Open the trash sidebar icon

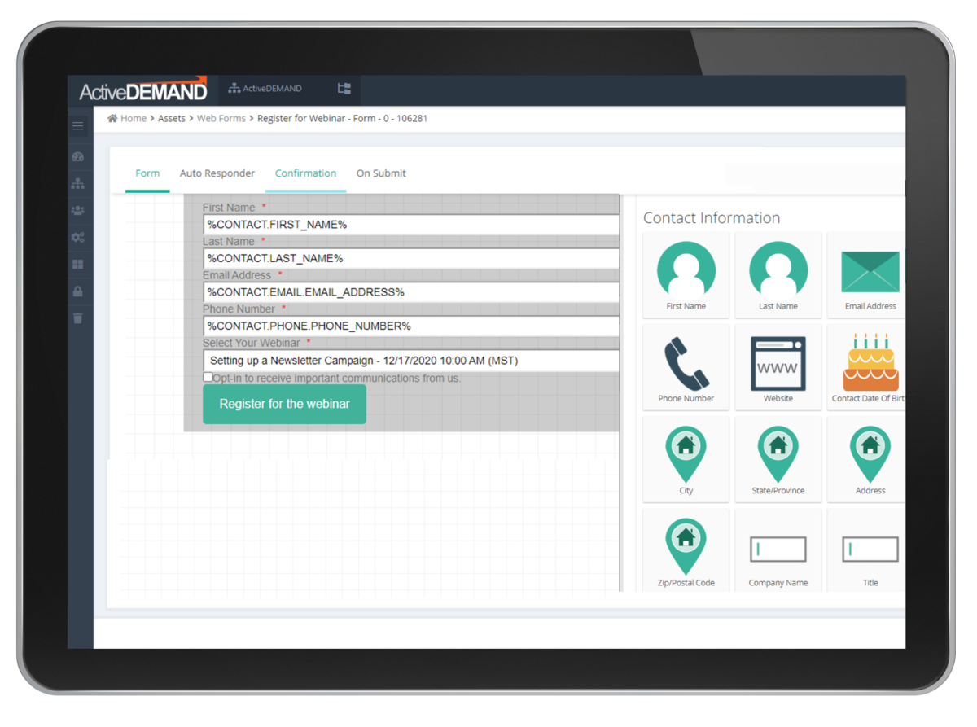coord(78,318)
